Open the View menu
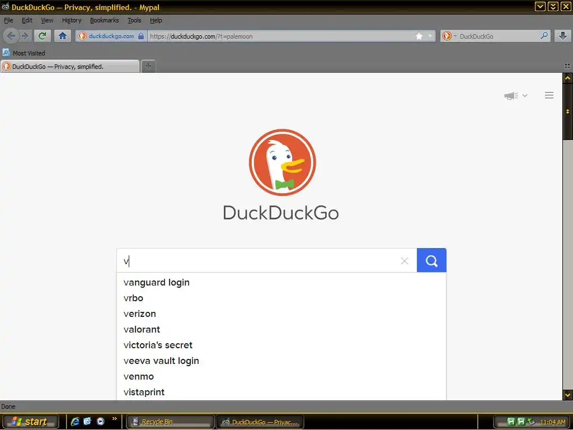573x430 pixels. pyautogui.click(x=47, y=20)
